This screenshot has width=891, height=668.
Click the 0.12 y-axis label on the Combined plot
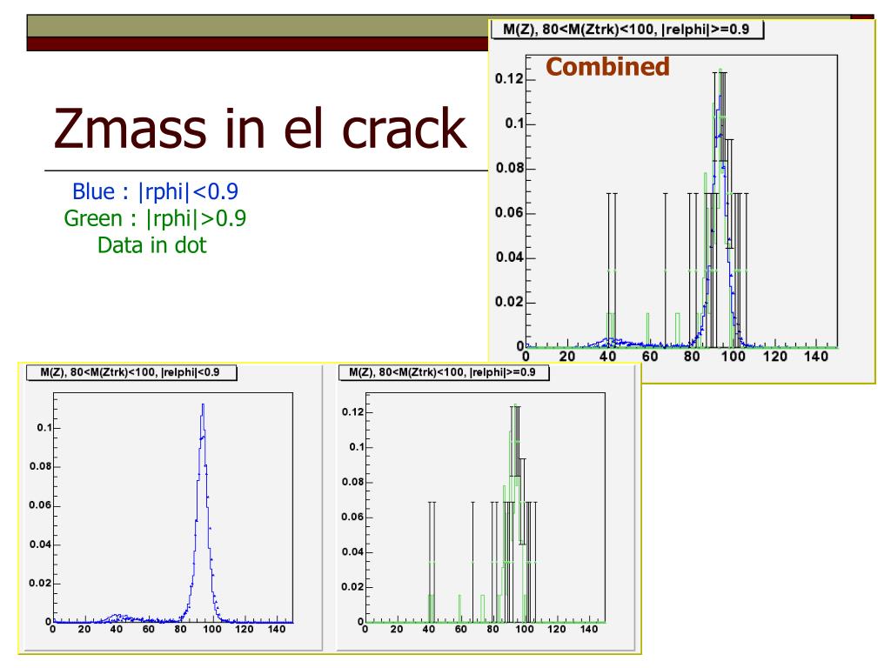click(x=508, y=78)
